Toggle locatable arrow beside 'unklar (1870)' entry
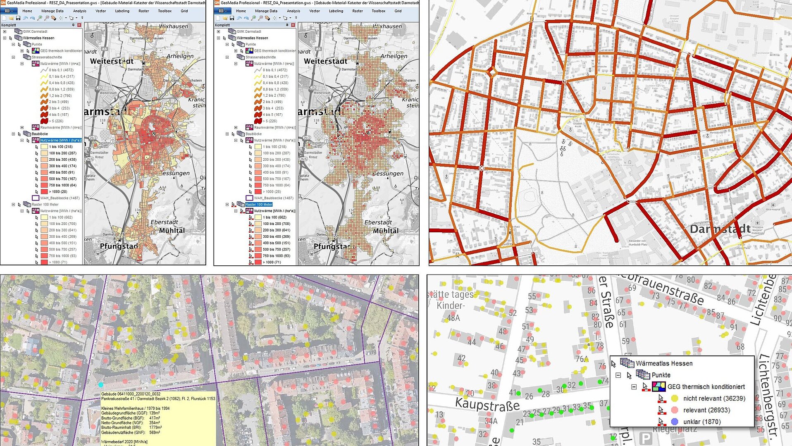This screenshot has height=446, width=792. point(661,422)
